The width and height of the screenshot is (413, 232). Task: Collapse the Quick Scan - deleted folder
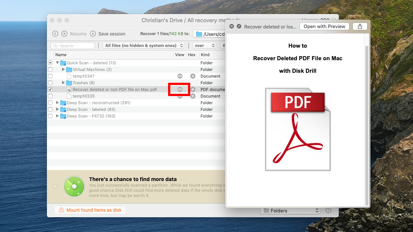[57, 63]
